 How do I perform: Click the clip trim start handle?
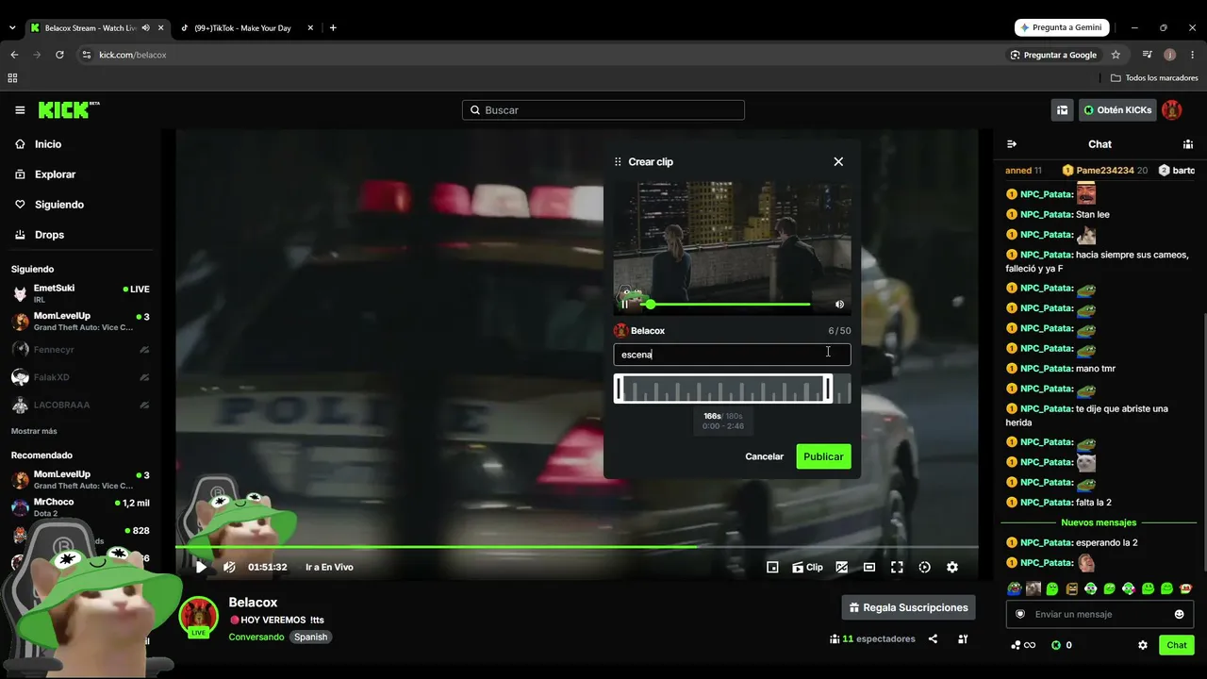619,389
